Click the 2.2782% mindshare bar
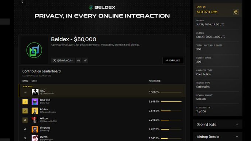Viewport: 251px width, 141px height. coord(171,120)
